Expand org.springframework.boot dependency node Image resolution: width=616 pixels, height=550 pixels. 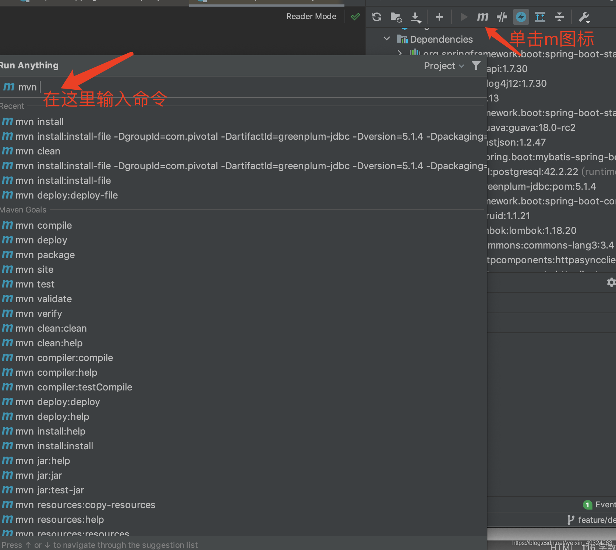[x=400, y=53]
